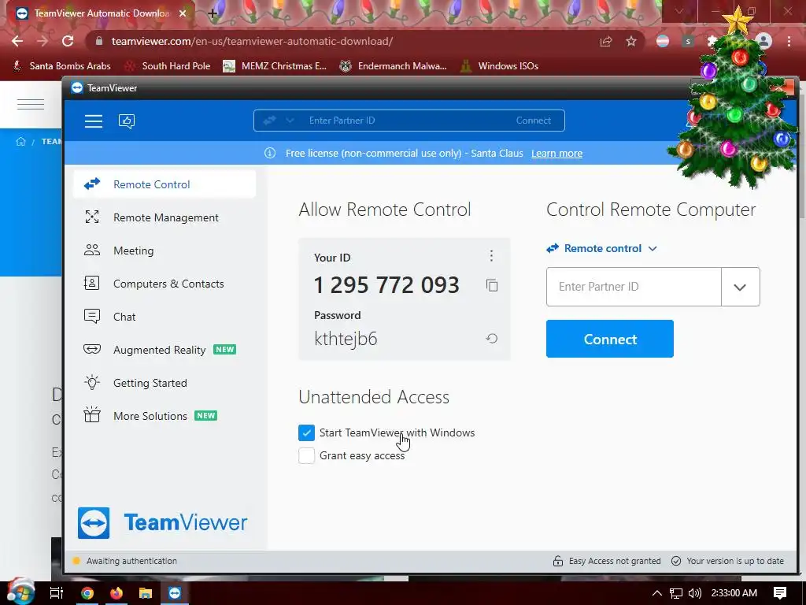
Task: Open Remote Management in sidebar
Action: pyautogui.click(x=165, y=217)
